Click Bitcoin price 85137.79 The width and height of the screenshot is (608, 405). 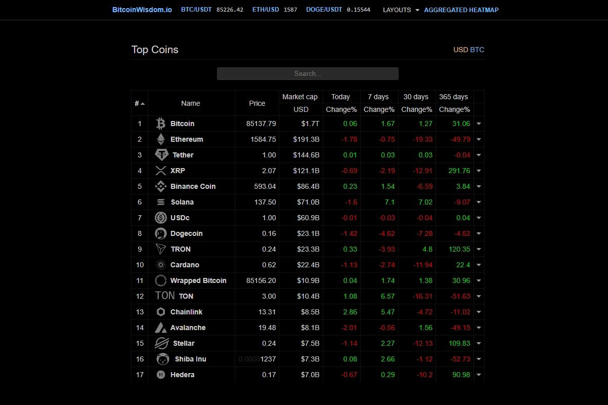(x=261, y=124)
